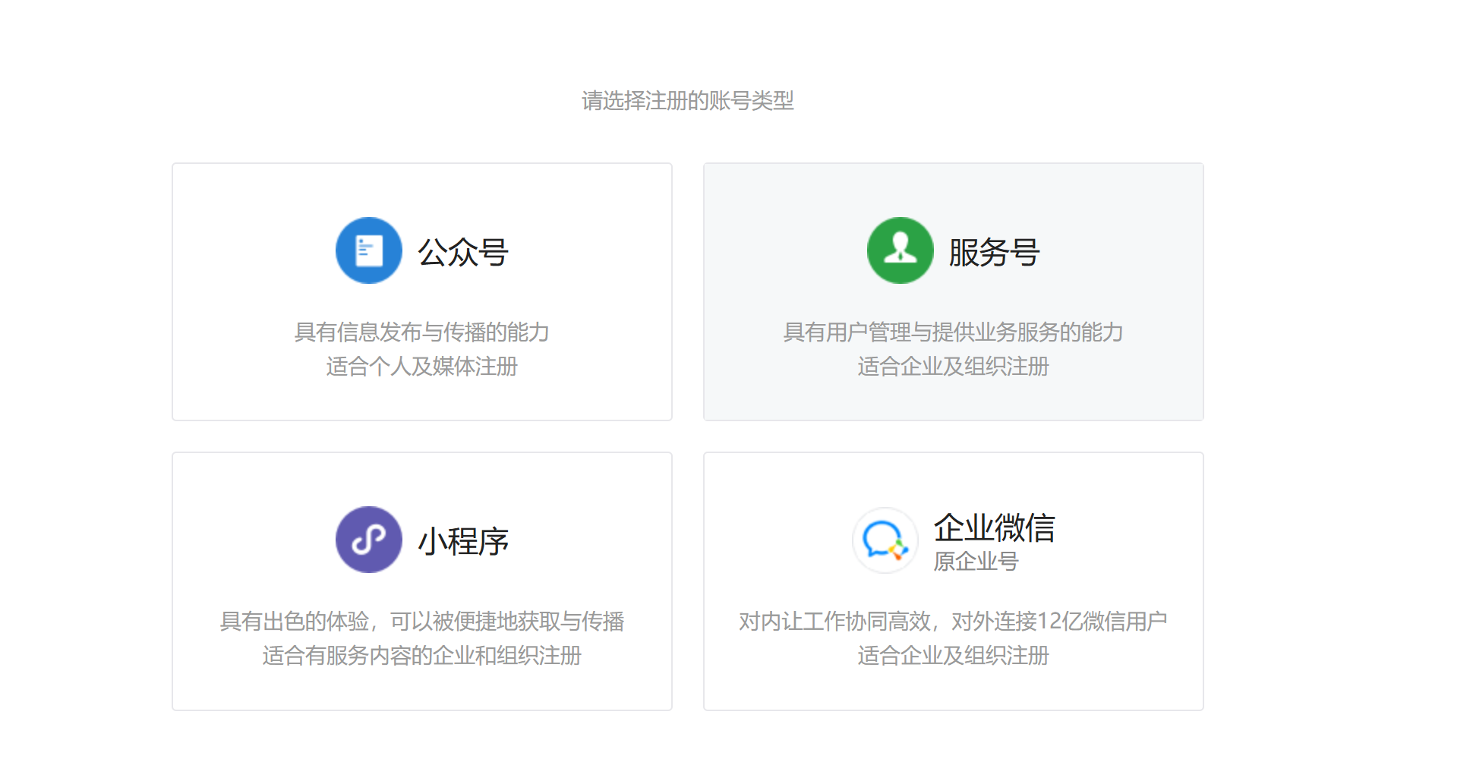Click the heading 请选择注册的账号类型
The width and height of the screenshot is (1473, 762).
(688, 100)
